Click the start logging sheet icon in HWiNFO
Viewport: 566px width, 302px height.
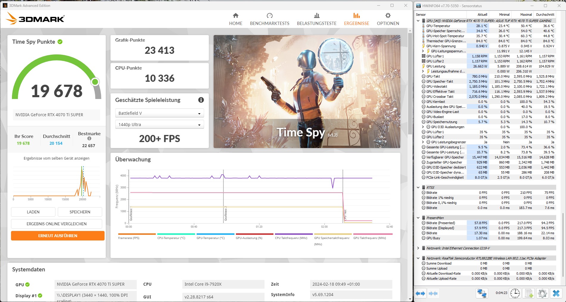click(529, 293)
